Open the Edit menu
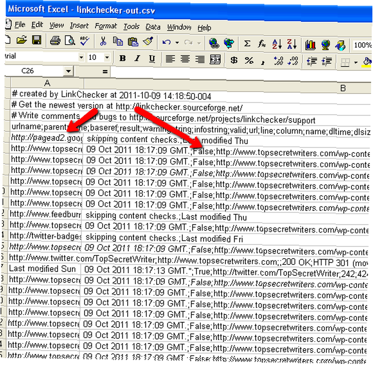373x365 pixels. (x=37, y=25)
